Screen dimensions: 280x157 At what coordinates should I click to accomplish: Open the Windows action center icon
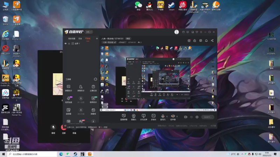point(275,154)
